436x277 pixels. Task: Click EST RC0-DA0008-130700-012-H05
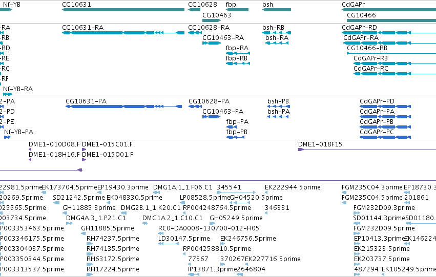point(161,233)
